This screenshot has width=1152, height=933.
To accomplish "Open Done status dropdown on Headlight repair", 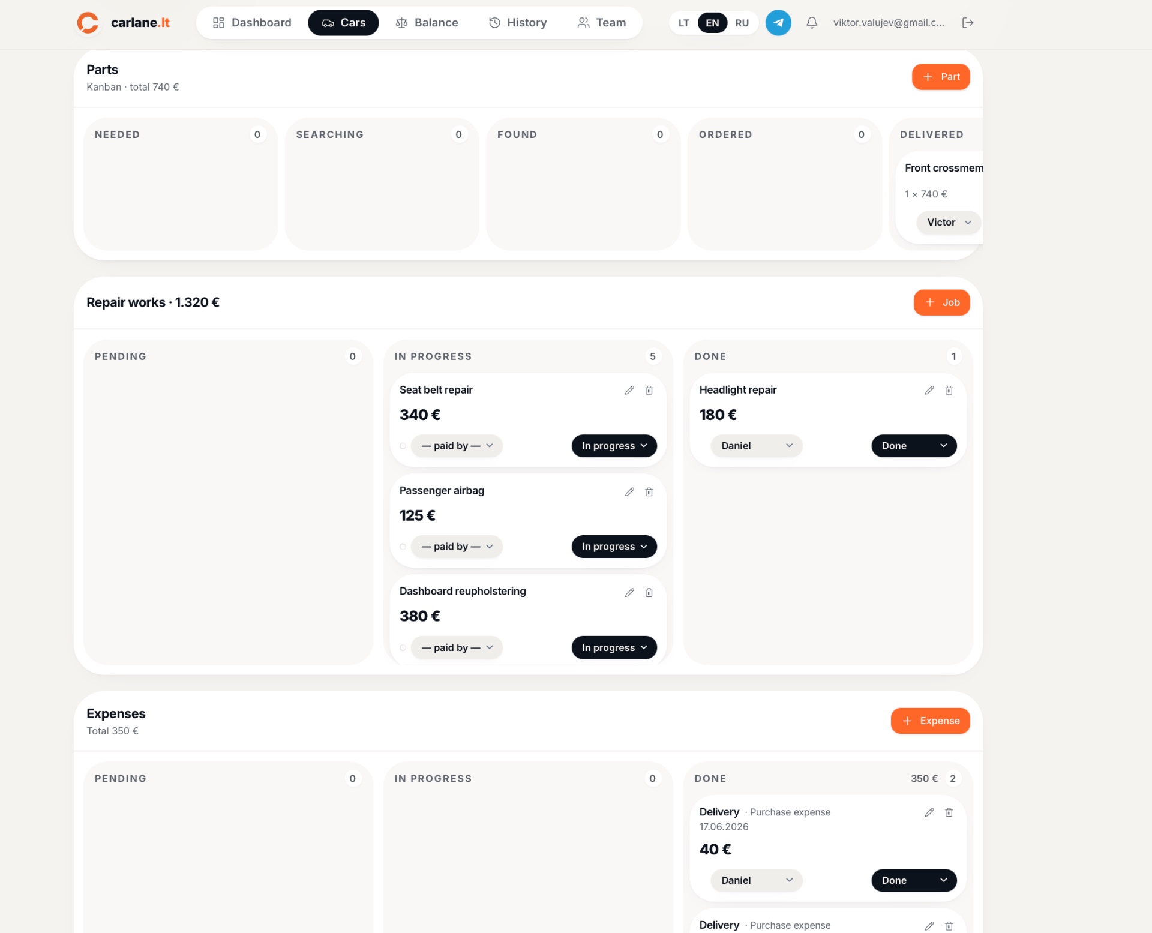I will click(914, 446).
